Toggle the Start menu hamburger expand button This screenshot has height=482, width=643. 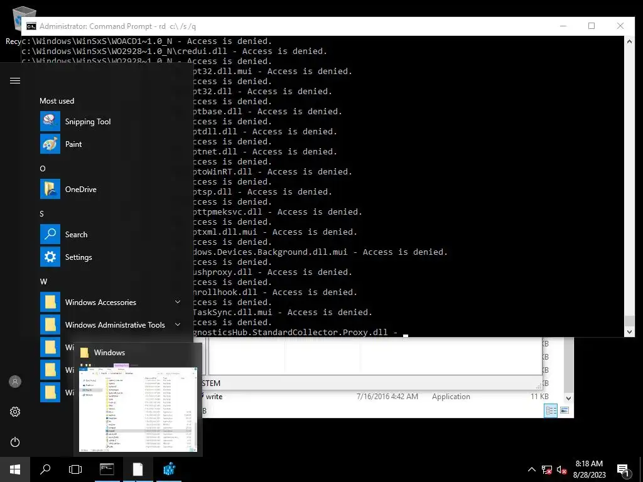click(x=15, y=81)
